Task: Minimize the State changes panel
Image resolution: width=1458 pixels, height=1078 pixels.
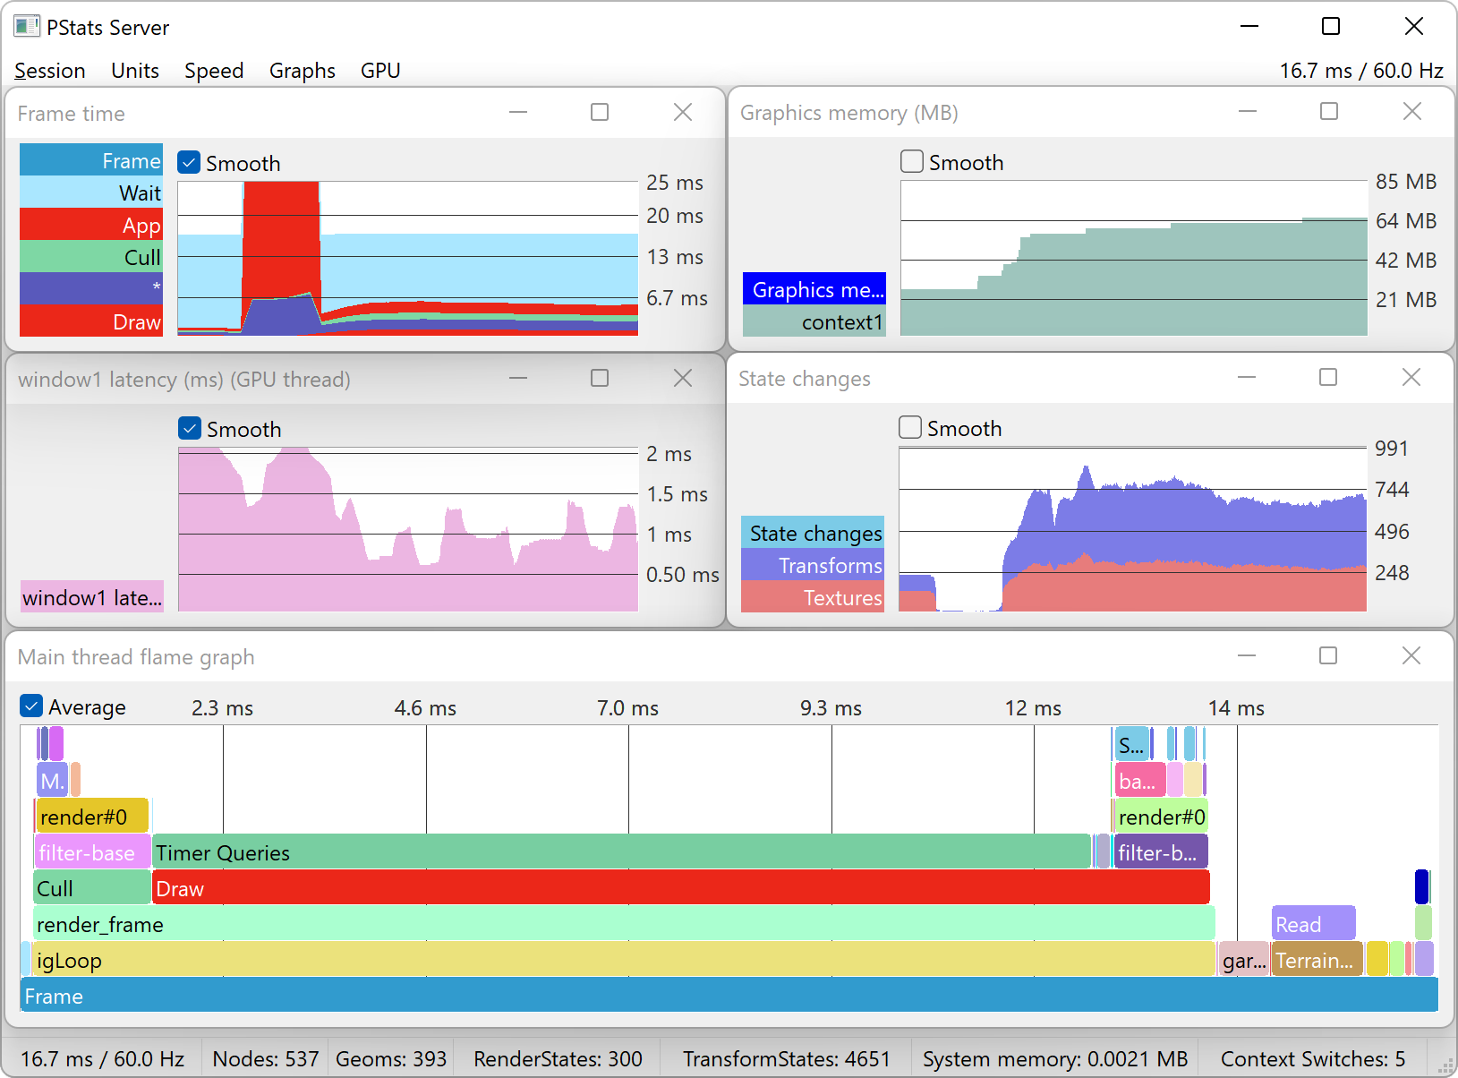Action: [1247, 378]
